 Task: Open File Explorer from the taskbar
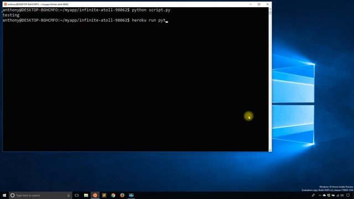[x=86, y=195]
